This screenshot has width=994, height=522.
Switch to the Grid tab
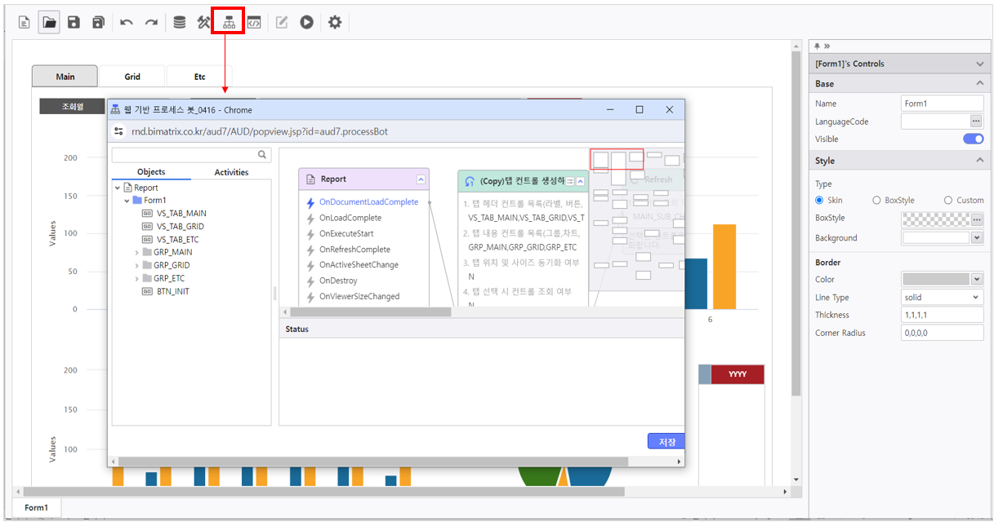(x=132, y=77)
